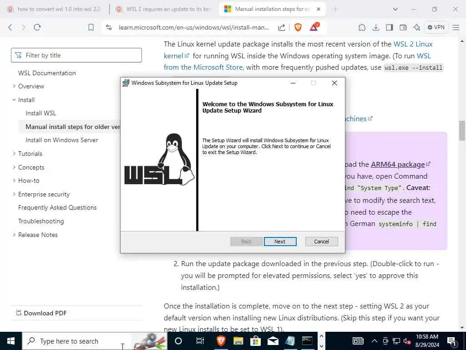The image size is (466, 350).
Task: Open site settings icon in address bar
Action: pyautogui.click(x=109, y=27)
